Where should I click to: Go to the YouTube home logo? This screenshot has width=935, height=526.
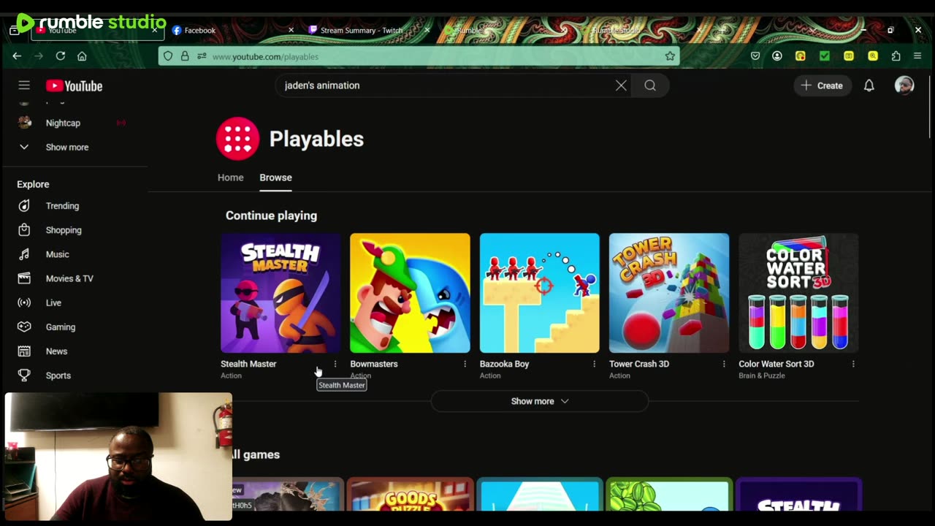pyautogui.click(x=74, y=85)
